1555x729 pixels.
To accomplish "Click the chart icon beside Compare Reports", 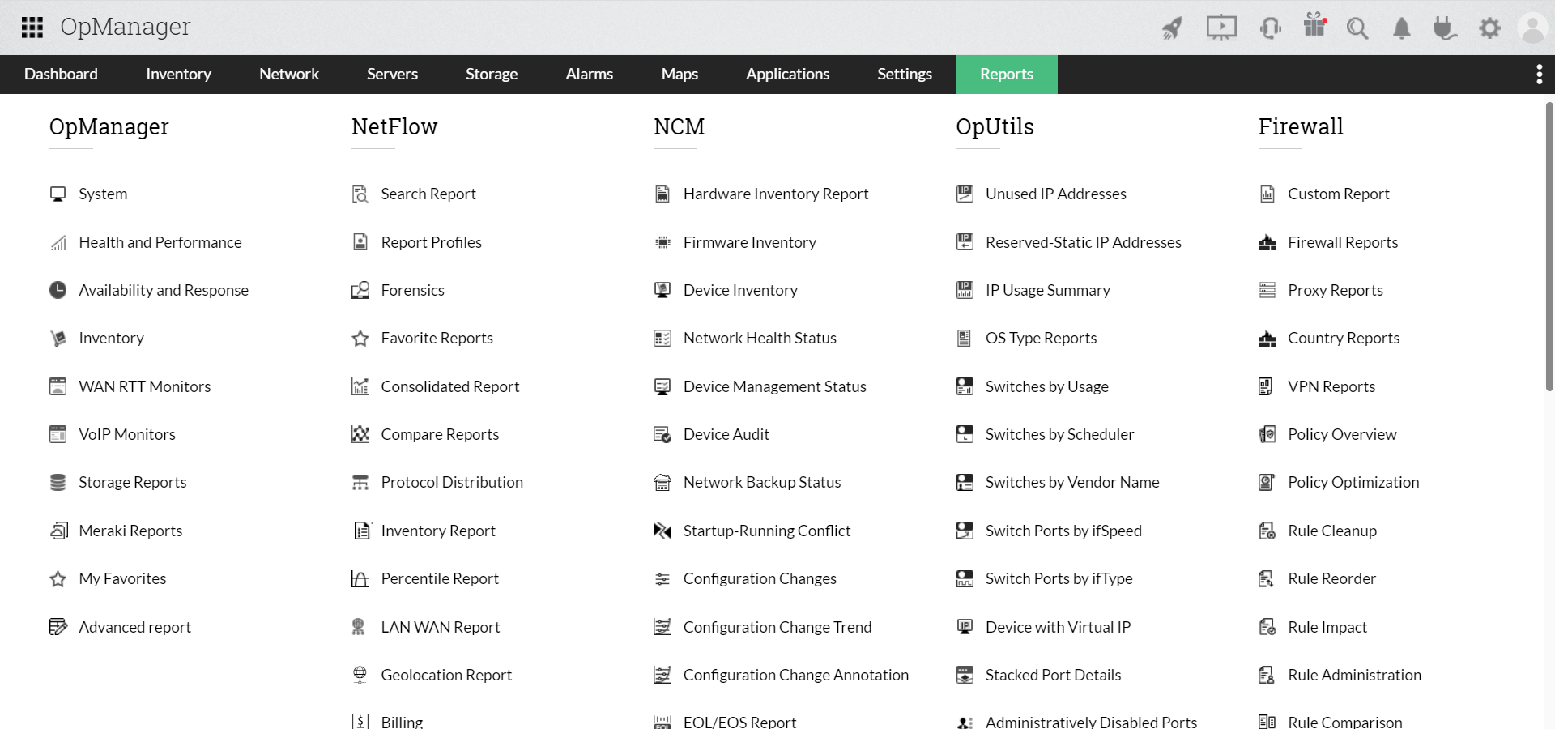I will pos(360,434).
